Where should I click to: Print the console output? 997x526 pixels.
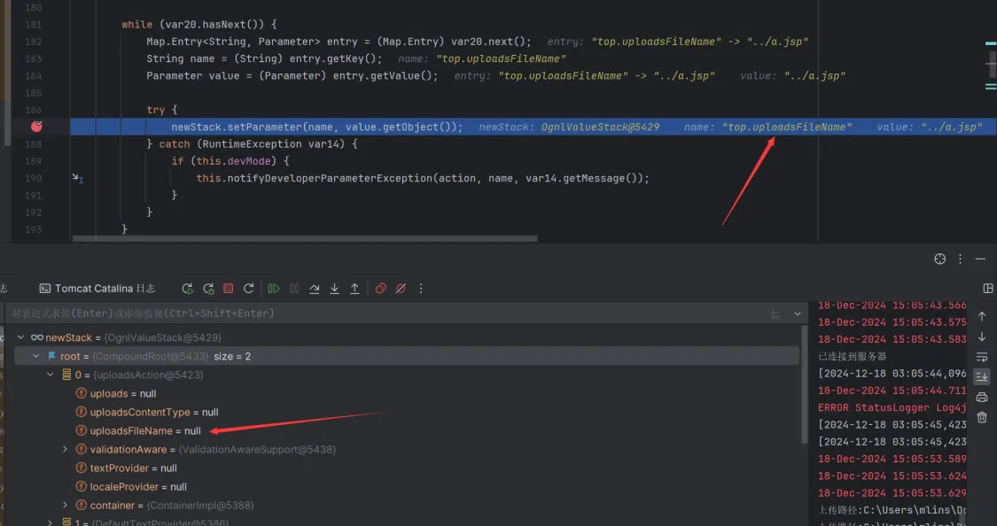[982, 398]
